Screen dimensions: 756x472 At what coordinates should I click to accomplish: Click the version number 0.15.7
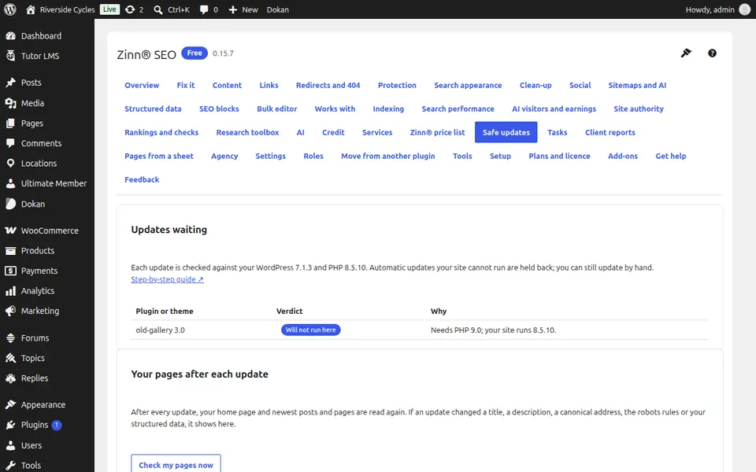(x=223, y=53)
